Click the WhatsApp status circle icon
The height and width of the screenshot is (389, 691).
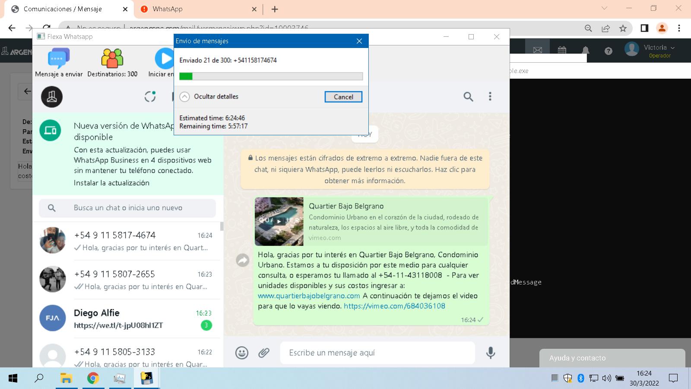click(150, 96)
